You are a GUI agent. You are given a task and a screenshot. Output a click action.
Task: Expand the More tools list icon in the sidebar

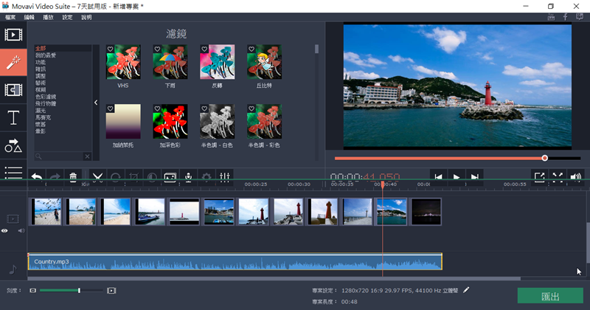coord(13,172)
